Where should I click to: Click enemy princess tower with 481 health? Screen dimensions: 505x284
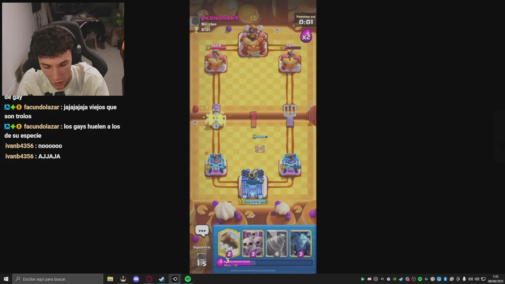290,61
